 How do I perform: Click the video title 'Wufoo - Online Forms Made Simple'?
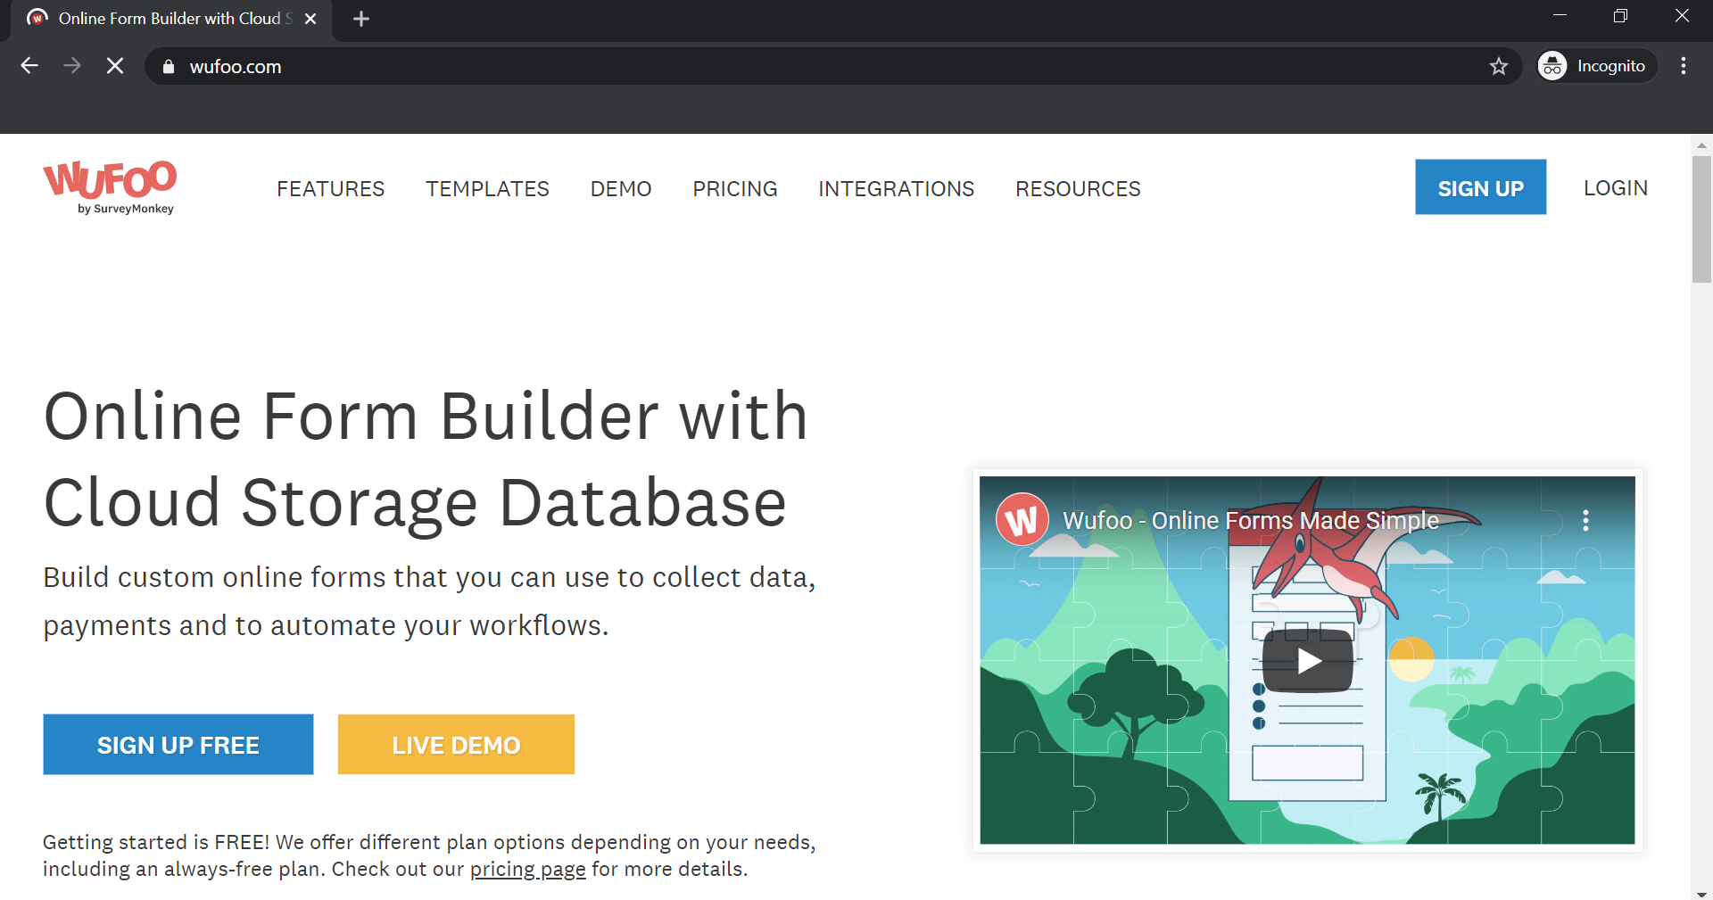[1251, 520]
